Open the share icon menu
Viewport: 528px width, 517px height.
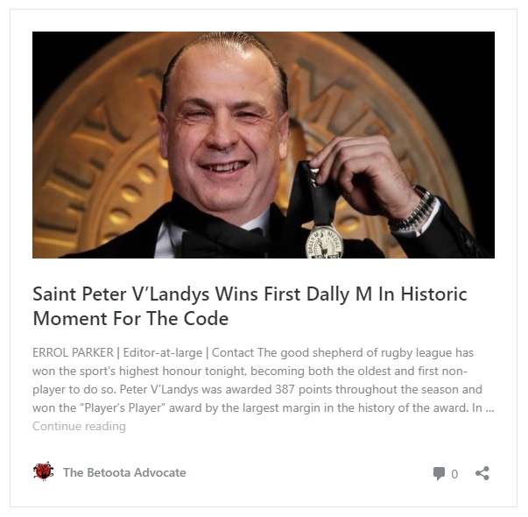[482, 473]
